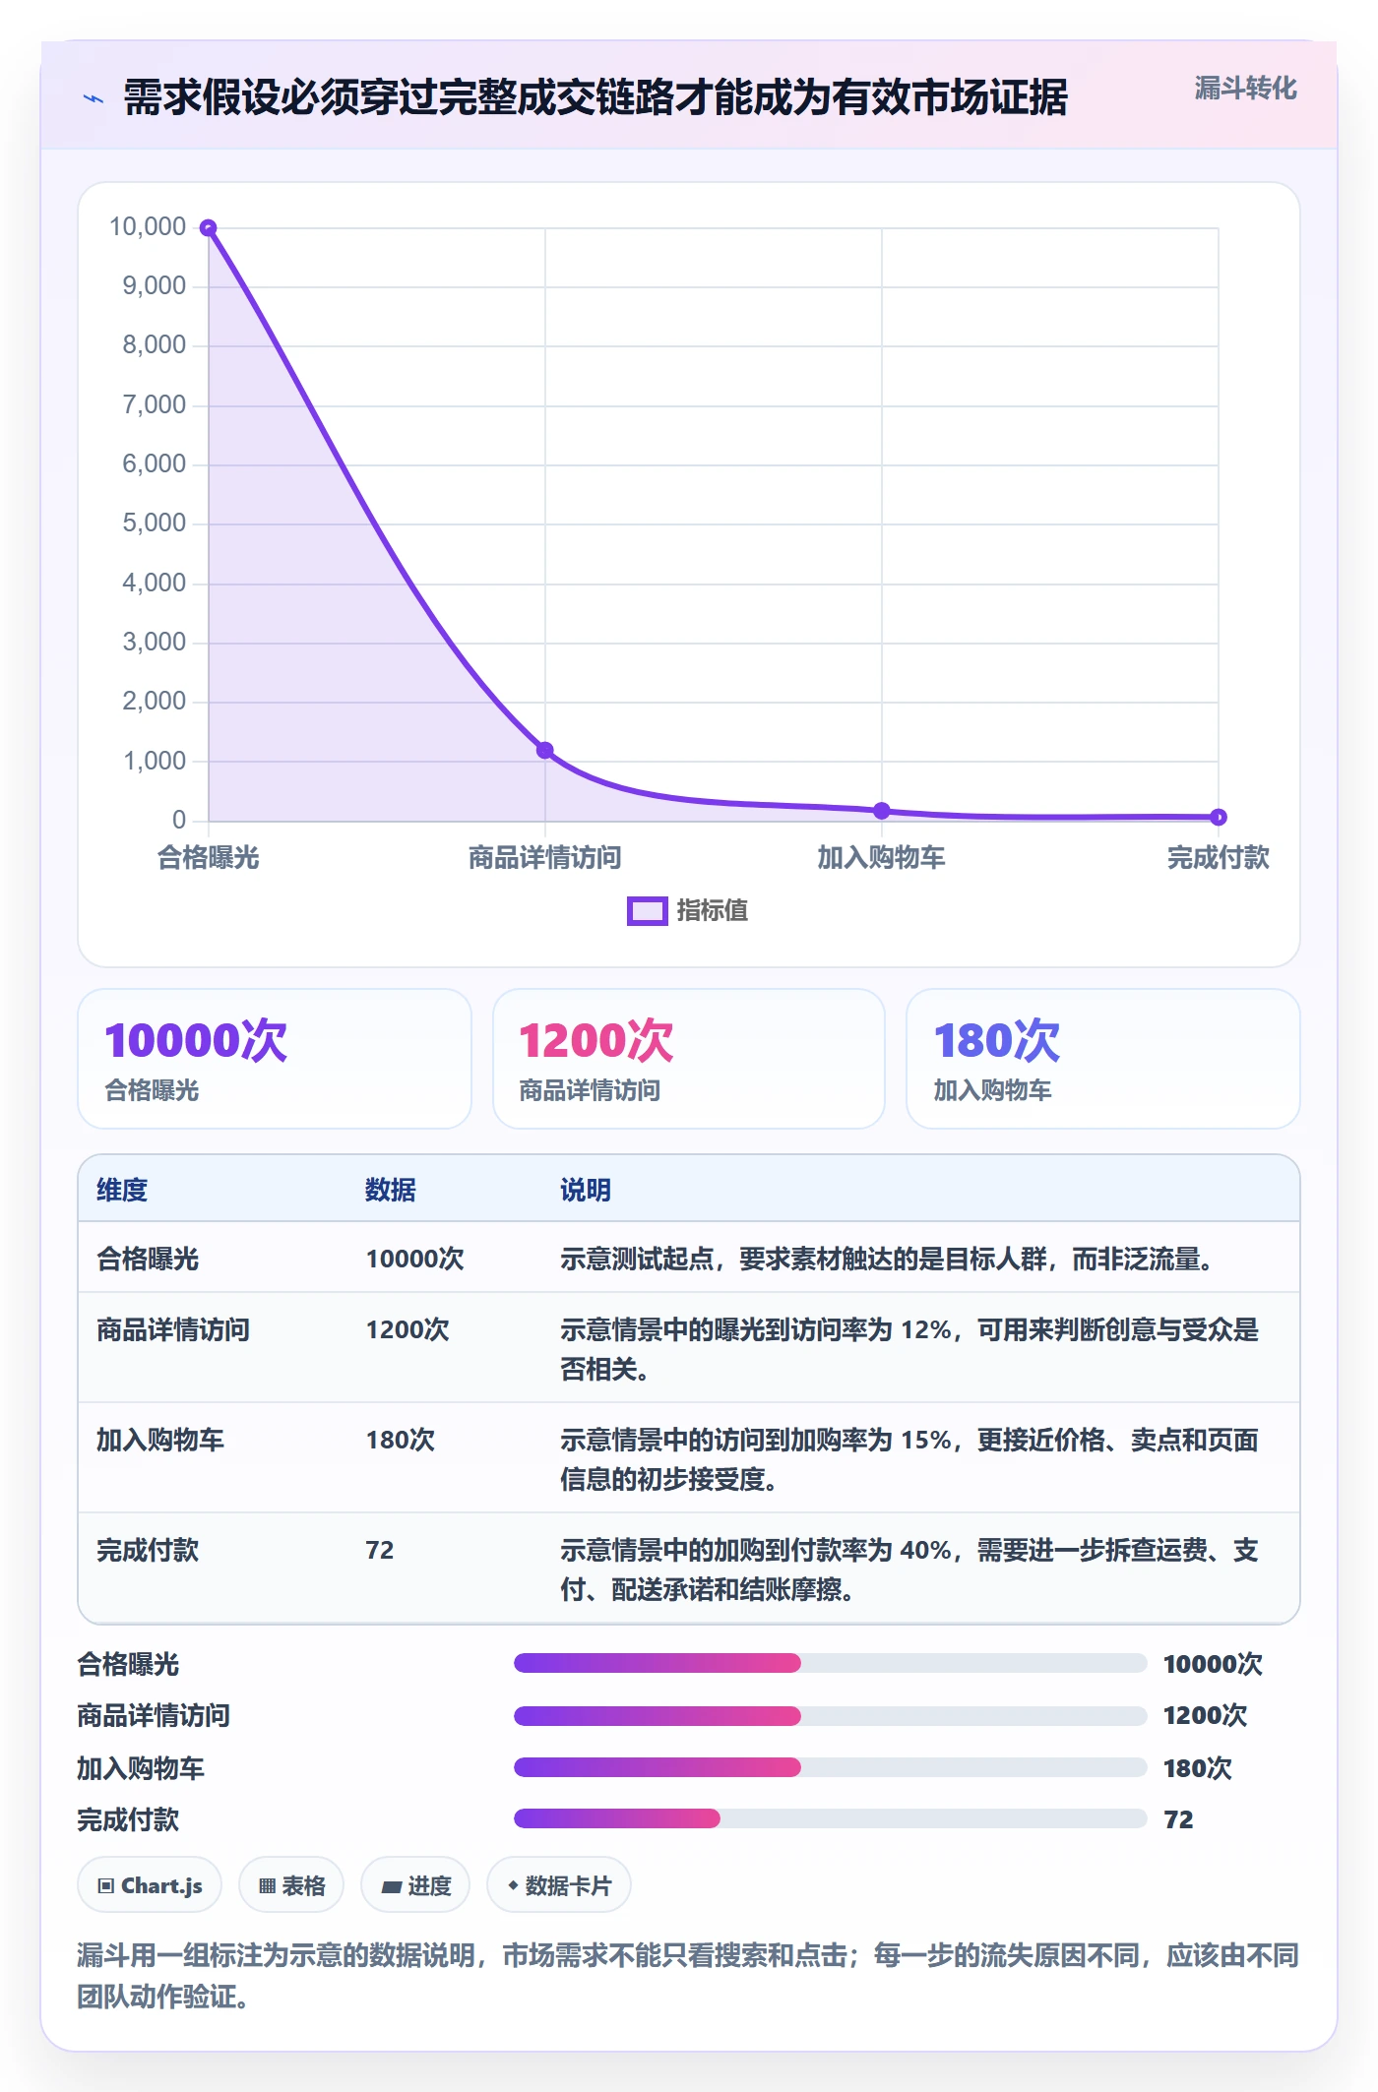Screen dimensions: 1378x2092
Task: Click the 180次 data cell in the table
Action: pyautogui.click(x=401, y=1440)
